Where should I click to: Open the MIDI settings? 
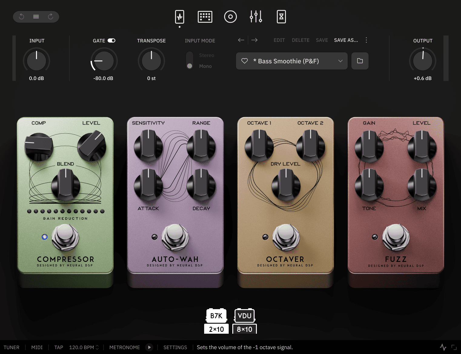coord(37,347)
